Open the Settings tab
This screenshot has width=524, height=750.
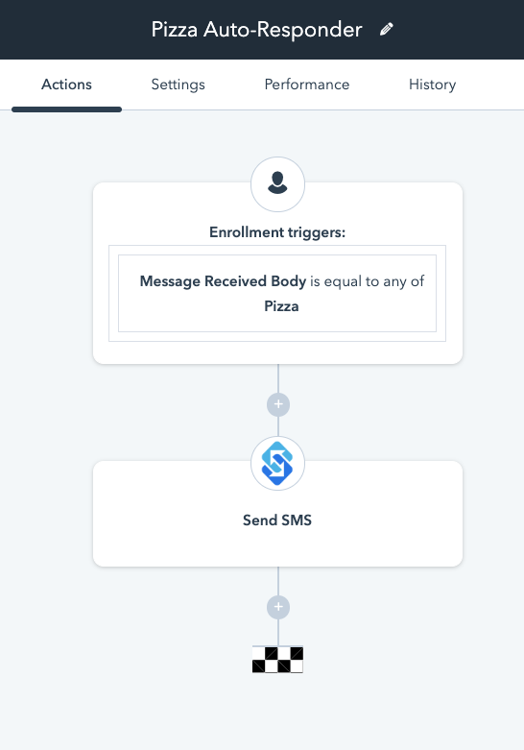(x=178, y=85)
